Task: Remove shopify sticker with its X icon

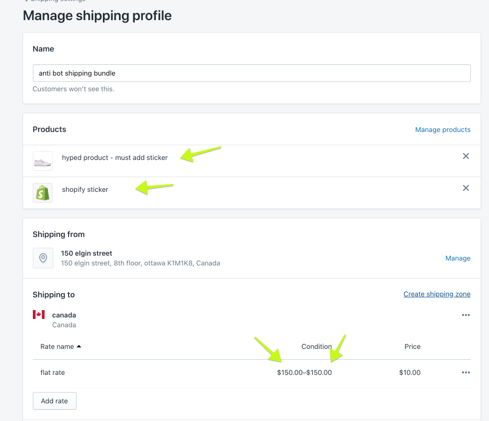Action: 465,188
